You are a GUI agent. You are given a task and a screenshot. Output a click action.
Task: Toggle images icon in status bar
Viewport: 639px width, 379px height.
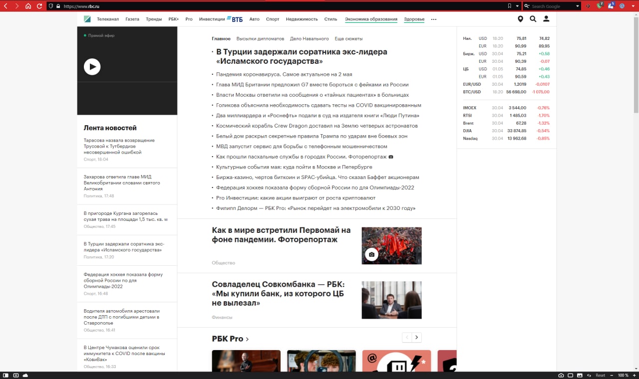coord(580,375)
